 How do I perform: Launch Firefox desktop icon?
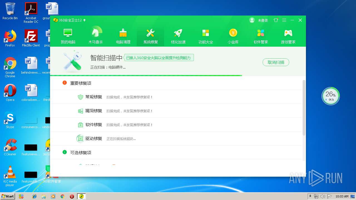(x=10, y=38)
